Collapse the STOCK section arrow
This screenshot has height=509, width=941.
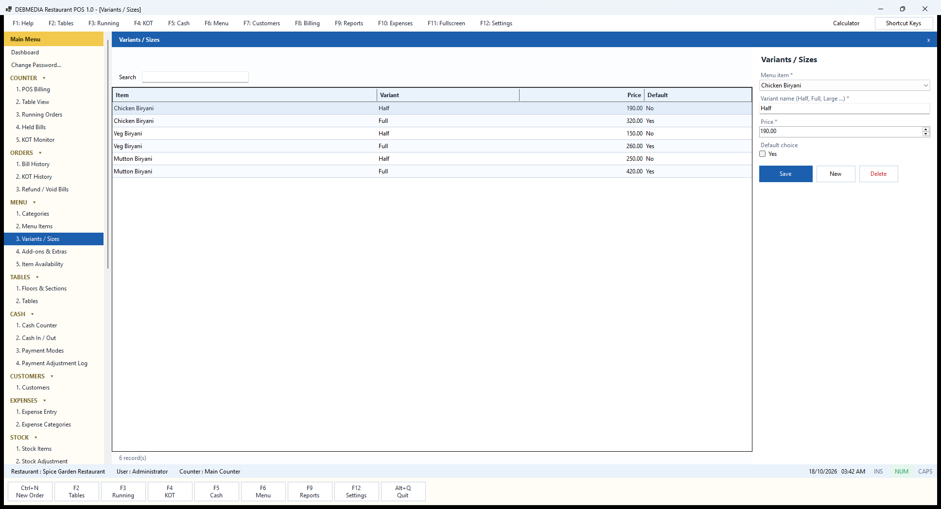[x=36, y=438]
